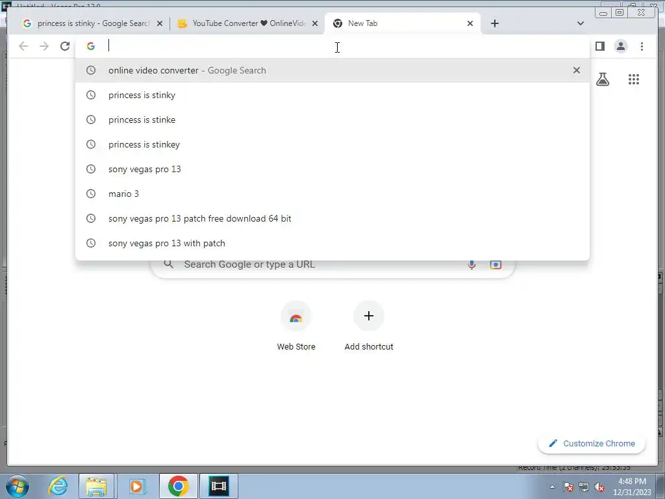
Task: Open the Chrome three-dot menu
Action: [x=642, y=46]
